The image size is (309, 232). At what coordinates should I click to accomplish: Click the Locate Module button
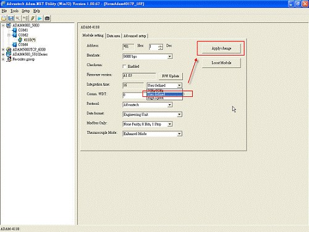(x=221, y=63)
